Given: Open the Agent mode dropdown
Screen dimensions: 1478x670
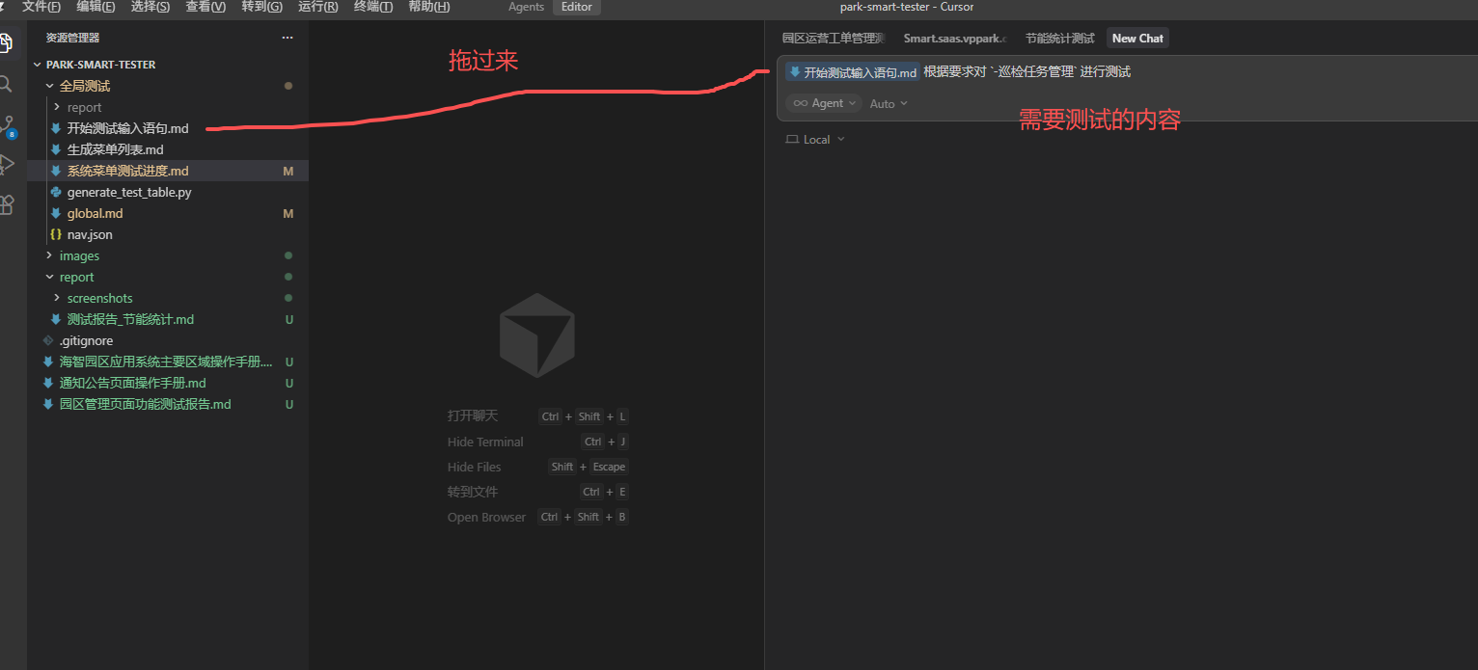Looking at the screenshot, I should coord(824,103).
